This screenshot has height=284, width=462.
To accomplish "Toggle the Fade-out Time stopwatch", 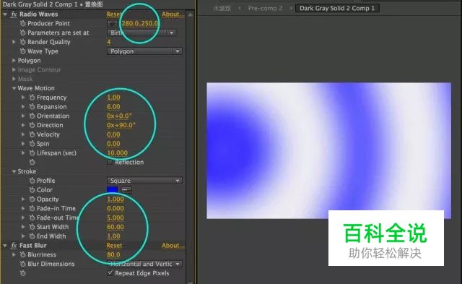I will (32, 218).
